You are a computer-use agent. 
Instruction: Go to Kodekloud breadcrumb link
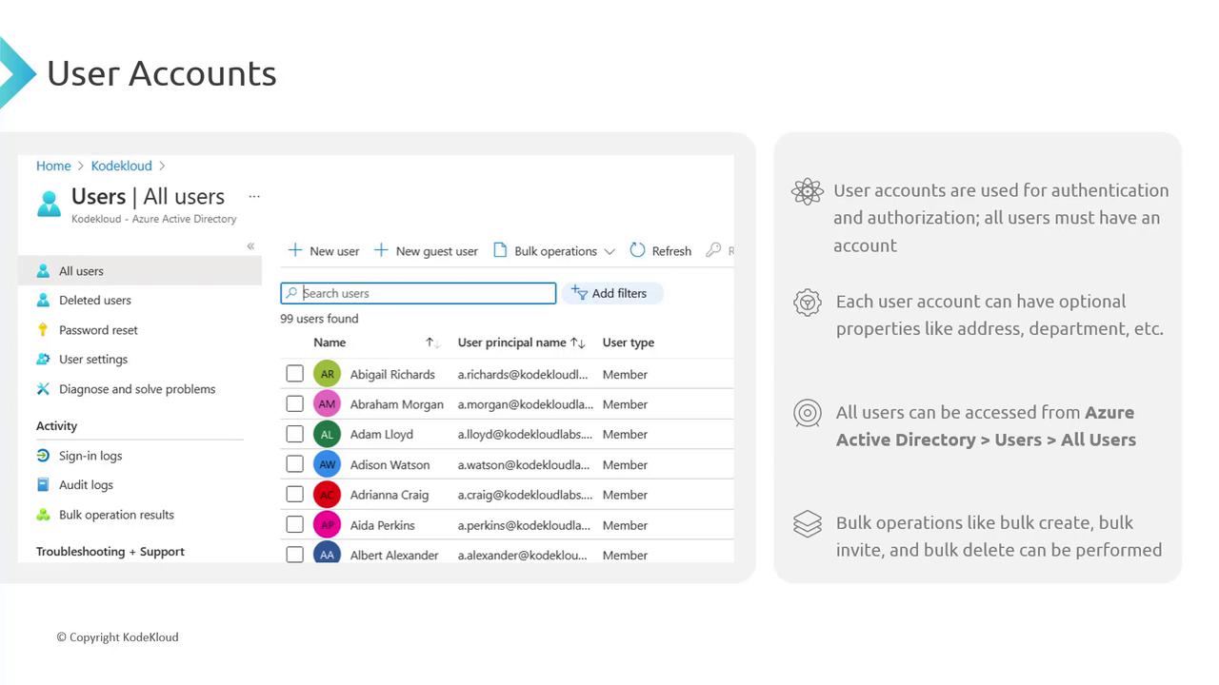[121, 166]
